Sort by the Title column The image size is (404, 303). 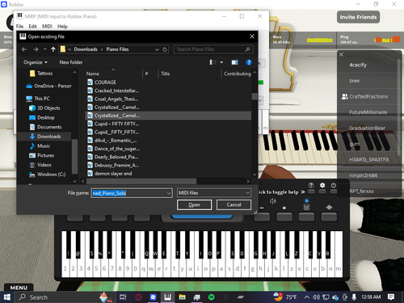(166, 74)
